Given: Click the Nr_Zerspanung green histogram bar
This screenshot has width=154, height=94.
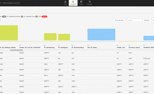Looking at the screenshot, I should click(x=50, y=37).
